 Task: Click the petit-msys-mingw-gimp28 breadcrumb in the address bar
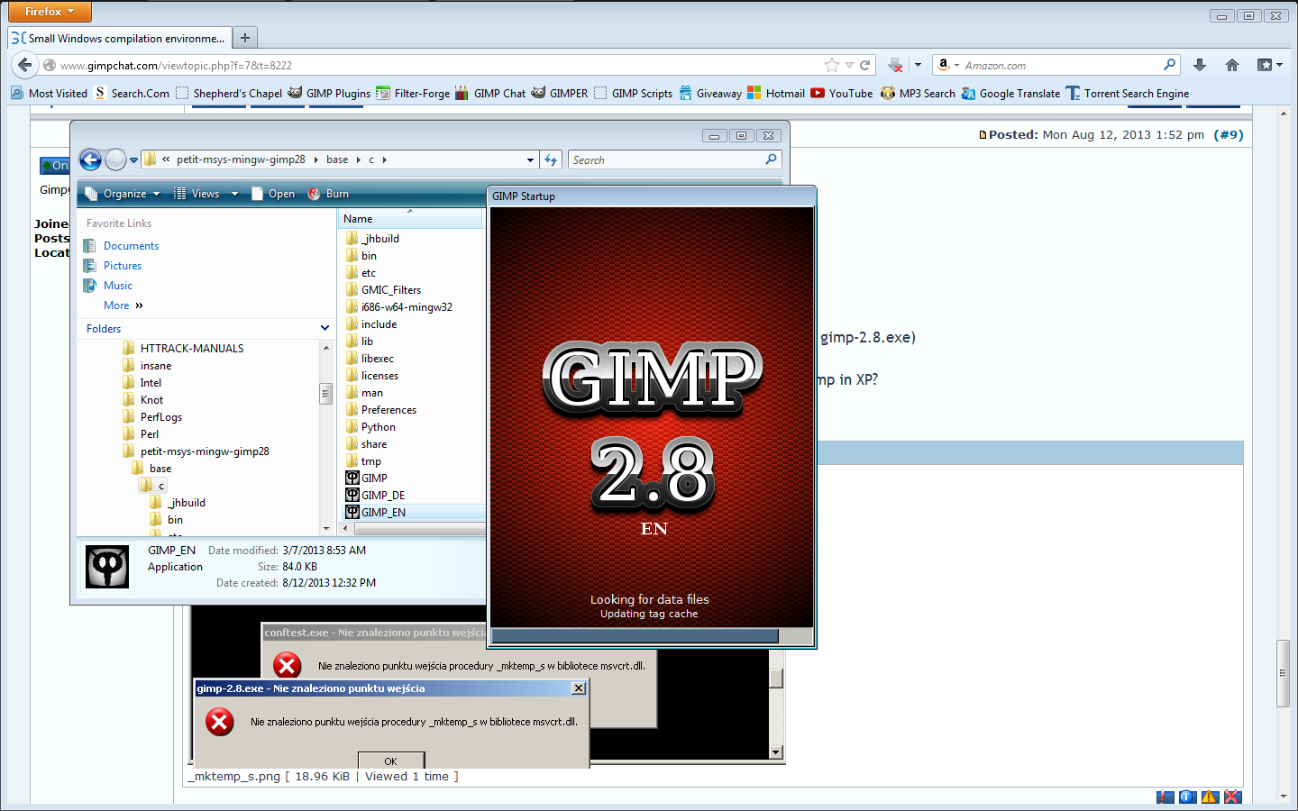(241, 159)
